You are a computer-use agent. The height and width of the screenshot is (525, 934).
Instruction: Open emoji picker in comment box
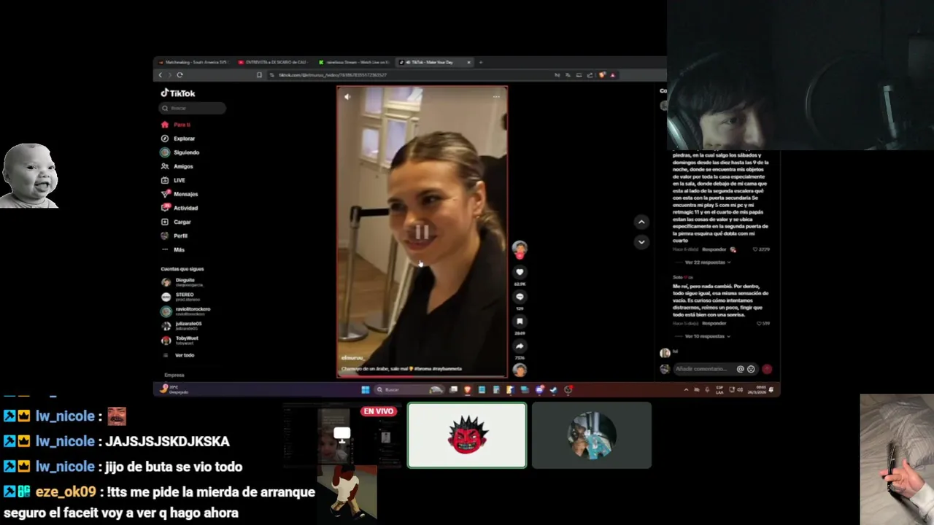pos(751,369)
